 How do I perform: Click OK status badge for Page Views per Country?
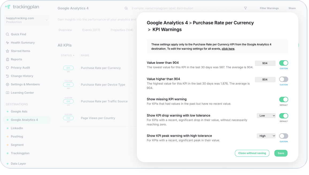coord(68,118)
